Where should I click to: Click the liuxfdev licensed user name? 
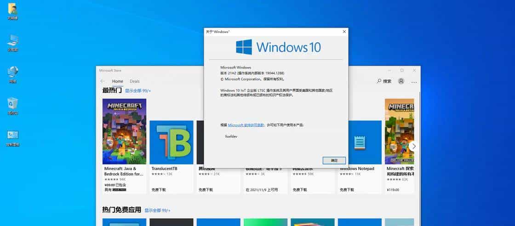coord(231,136)
